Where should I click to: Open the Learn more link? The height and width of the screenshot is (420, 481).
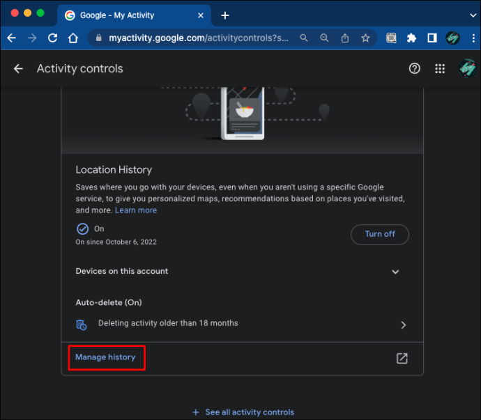point(136,210)
